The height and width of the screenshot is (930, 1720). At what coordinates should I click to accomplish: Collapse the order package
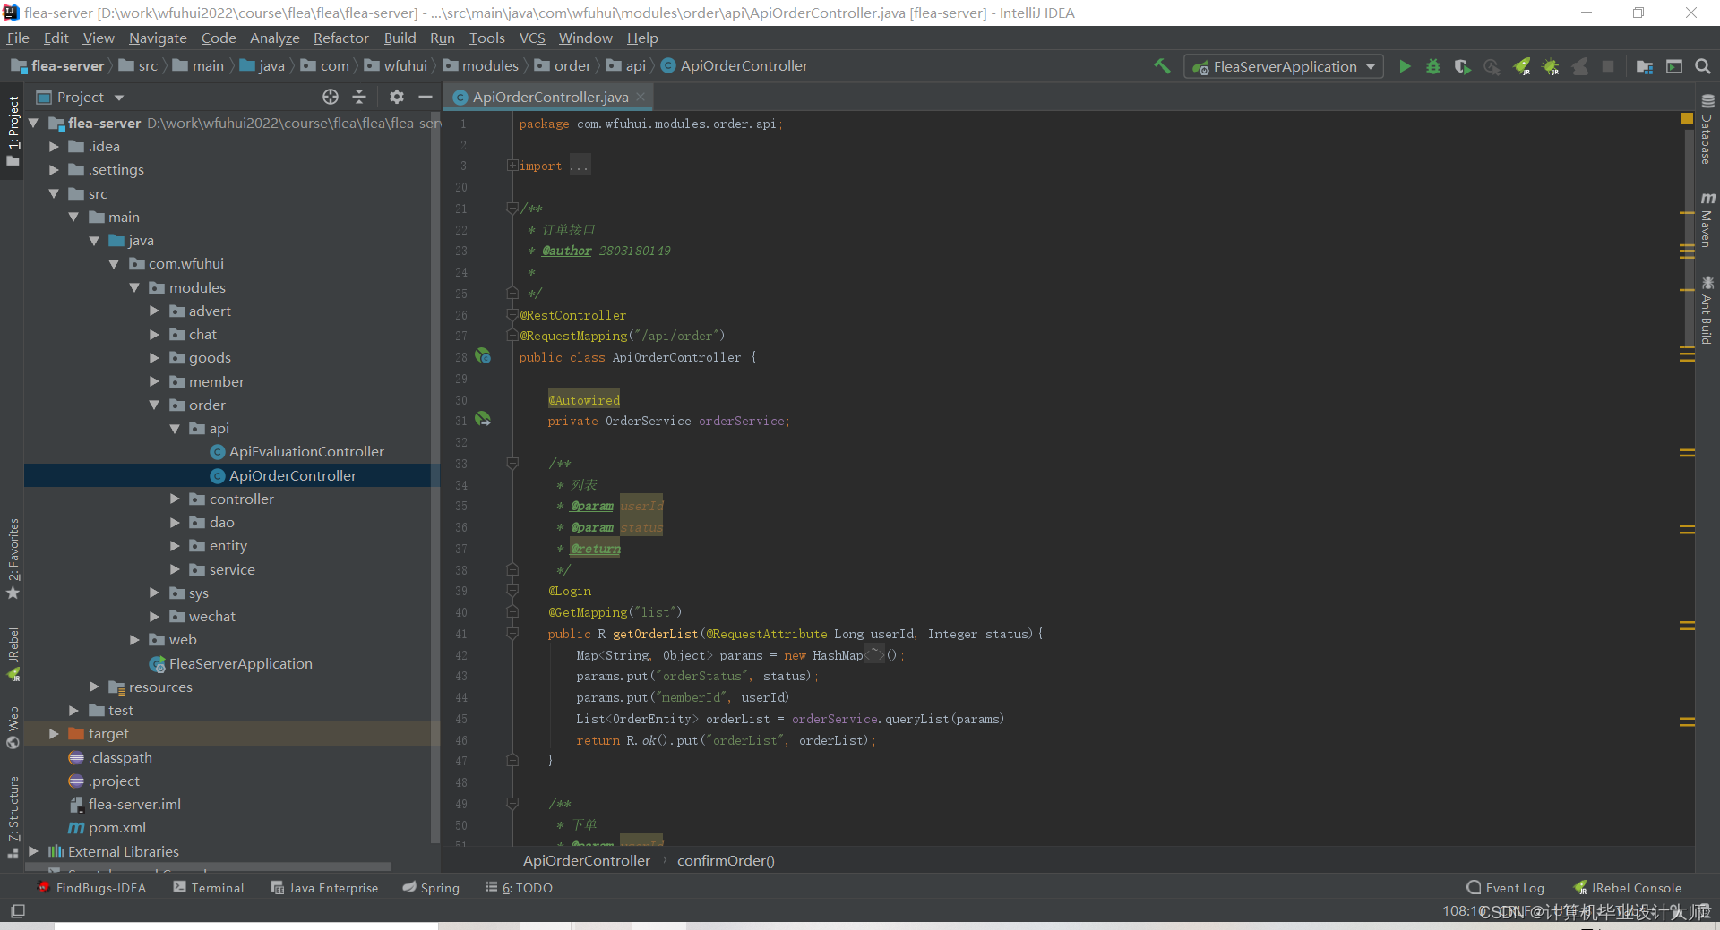(x=154, y=405)
